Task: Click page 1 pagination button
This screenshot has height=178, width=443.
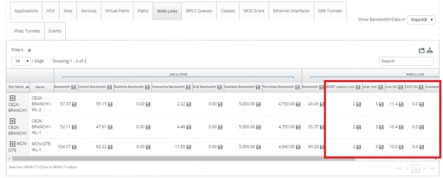Action: click(415, 168)
